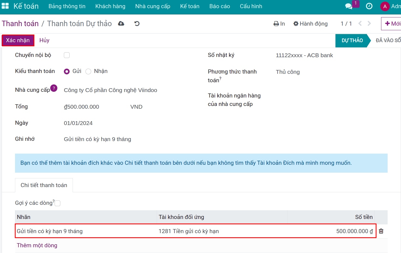Open the activities clock icon
Screen dimensions: 401x253
point(369,6)
